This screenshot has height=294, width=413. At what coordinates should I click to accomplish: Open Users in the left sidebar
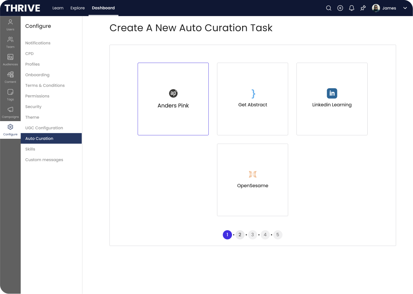click(10, 25)
